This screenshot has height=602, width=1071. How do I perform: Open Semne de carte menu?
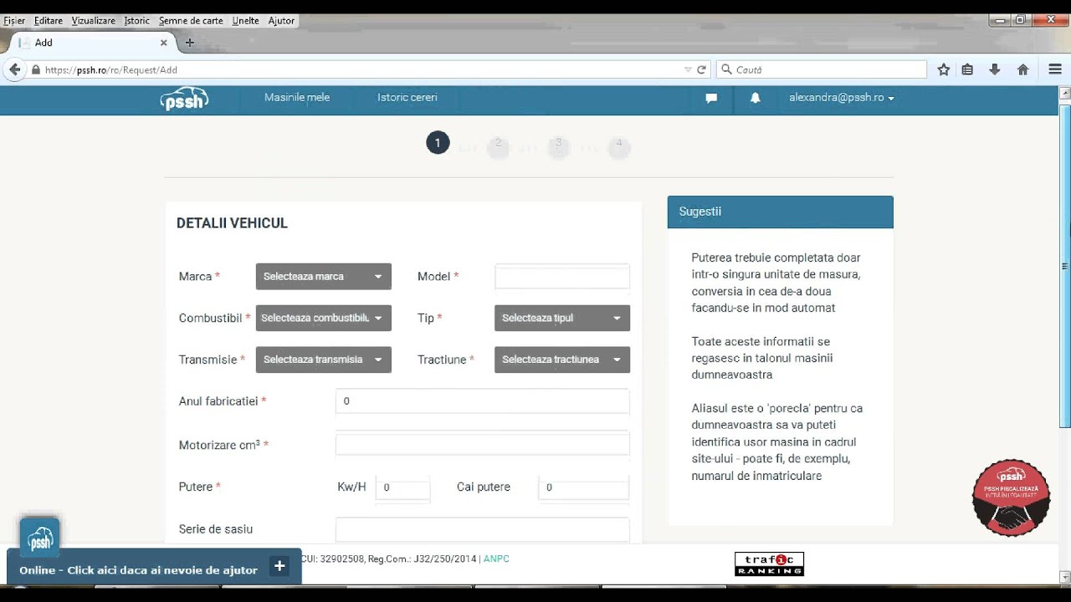[191, 21]
